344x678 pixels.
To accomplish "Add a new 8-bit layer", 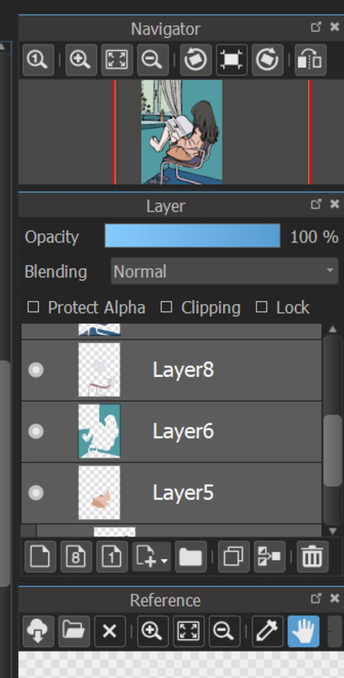I will [76, 557].
